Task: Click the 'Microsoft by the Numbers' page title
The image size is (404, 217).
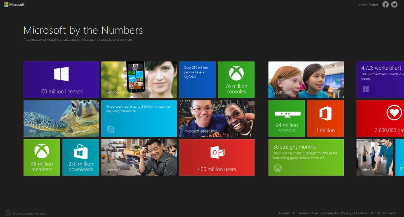Action: point(83,30)
